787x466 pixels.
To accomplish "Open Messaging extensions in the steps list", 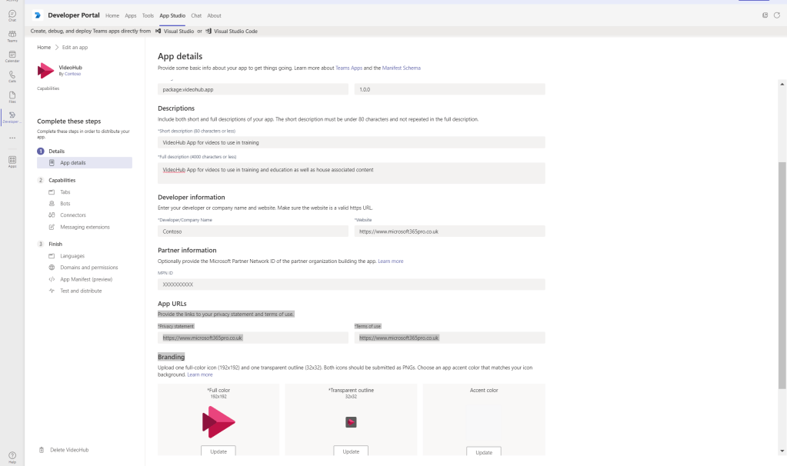I will click(85, 227).
